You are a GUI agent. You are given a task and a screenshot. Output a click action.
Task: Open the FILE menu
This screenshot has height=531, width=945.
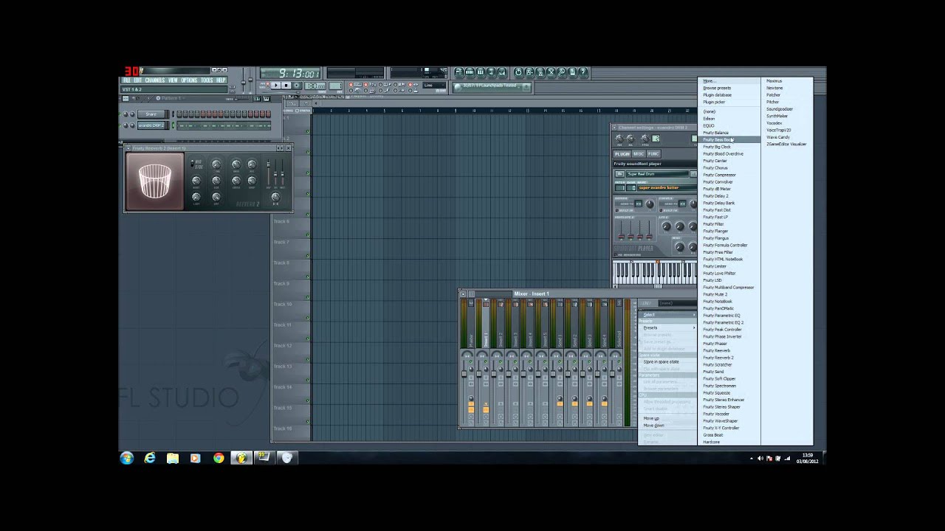pyautogui.click(x=127, y=80)
